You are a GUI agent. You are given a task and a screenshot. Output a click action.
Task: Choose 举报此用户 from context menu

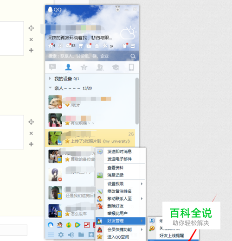pyautogui.click(x=117, y=214)
